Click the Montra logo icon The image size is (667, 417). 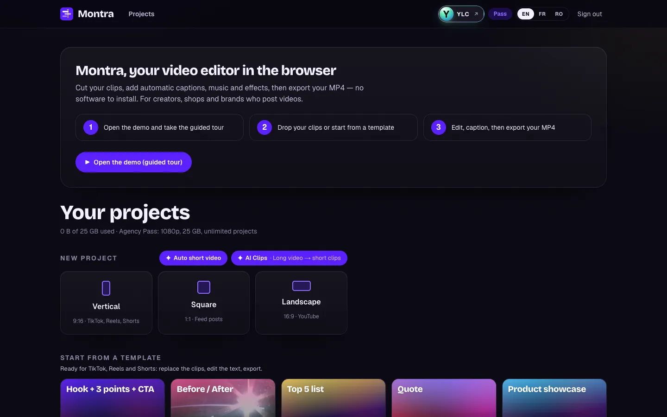click(x=67, y=14)
